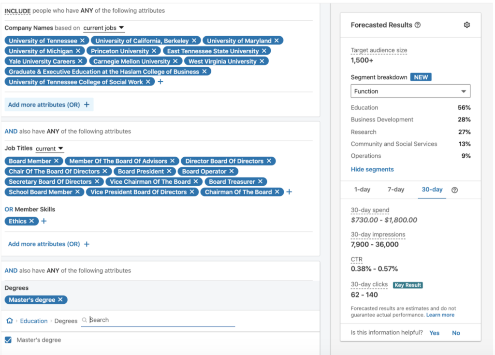
Task: Expand the Function segment breakdown dropdown
Action: coord(410,91)
